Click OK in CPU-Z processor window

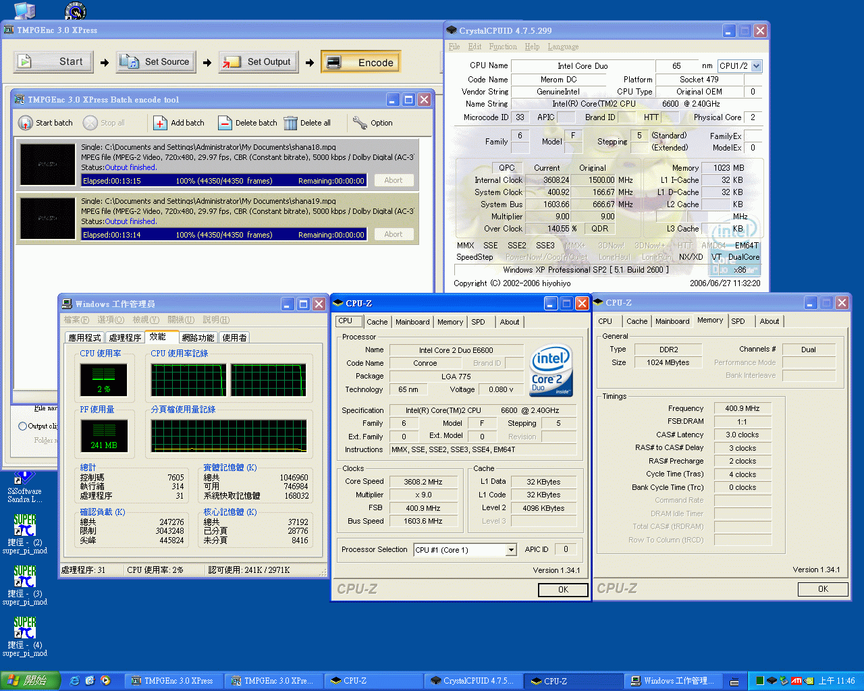[x=563, y=590]
